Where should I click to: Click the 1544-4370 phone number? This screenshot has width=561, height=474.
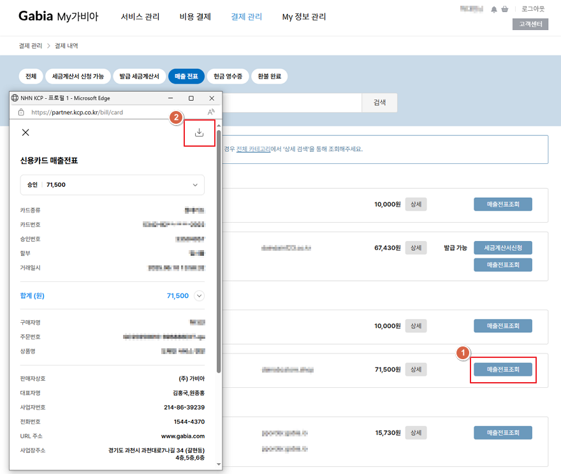click(x=189, y=422)
